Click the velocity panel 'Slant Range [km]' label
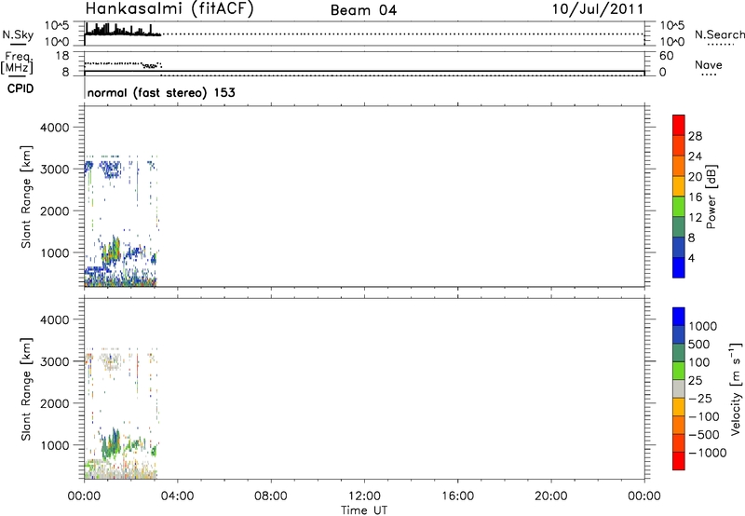 click(x=26, y=388)
